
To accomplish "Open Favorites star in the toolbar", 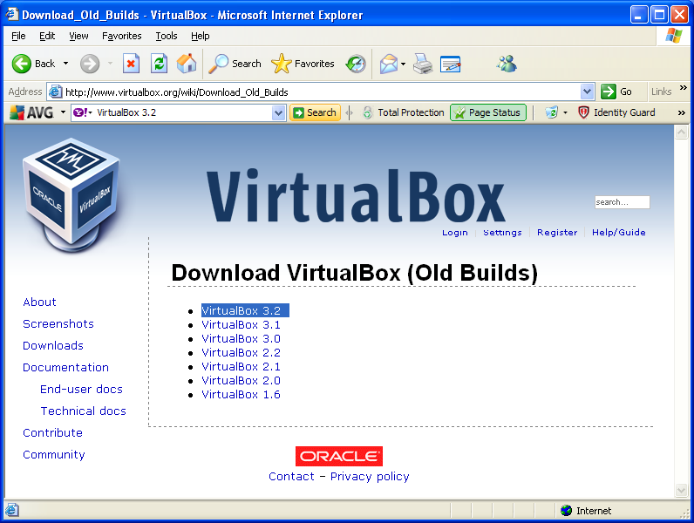I will (x=303, y=64).
